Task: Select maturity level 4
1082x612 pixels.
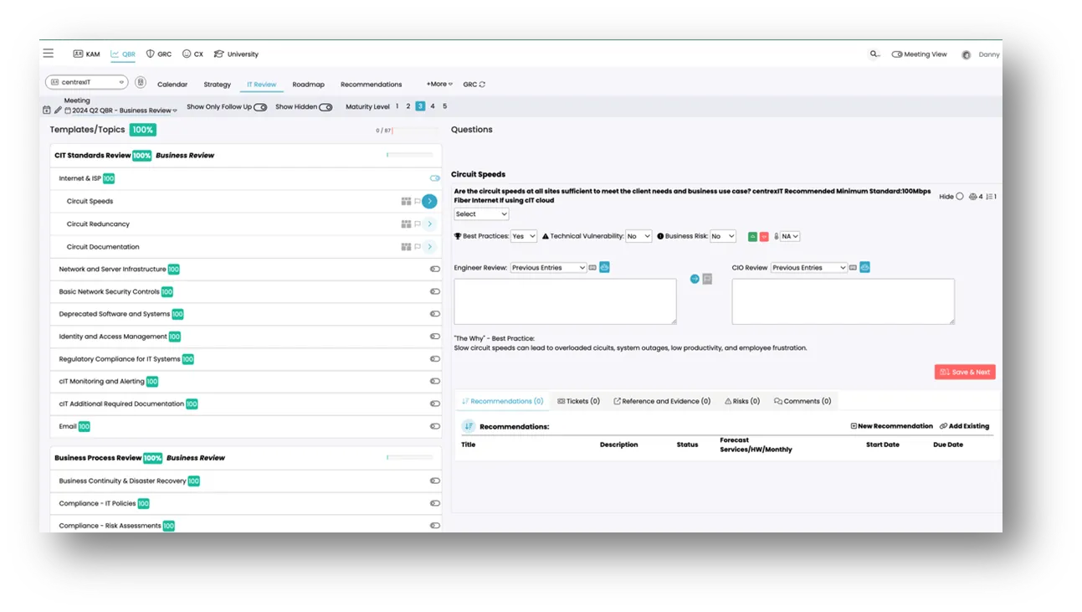Action: [433, 106]
